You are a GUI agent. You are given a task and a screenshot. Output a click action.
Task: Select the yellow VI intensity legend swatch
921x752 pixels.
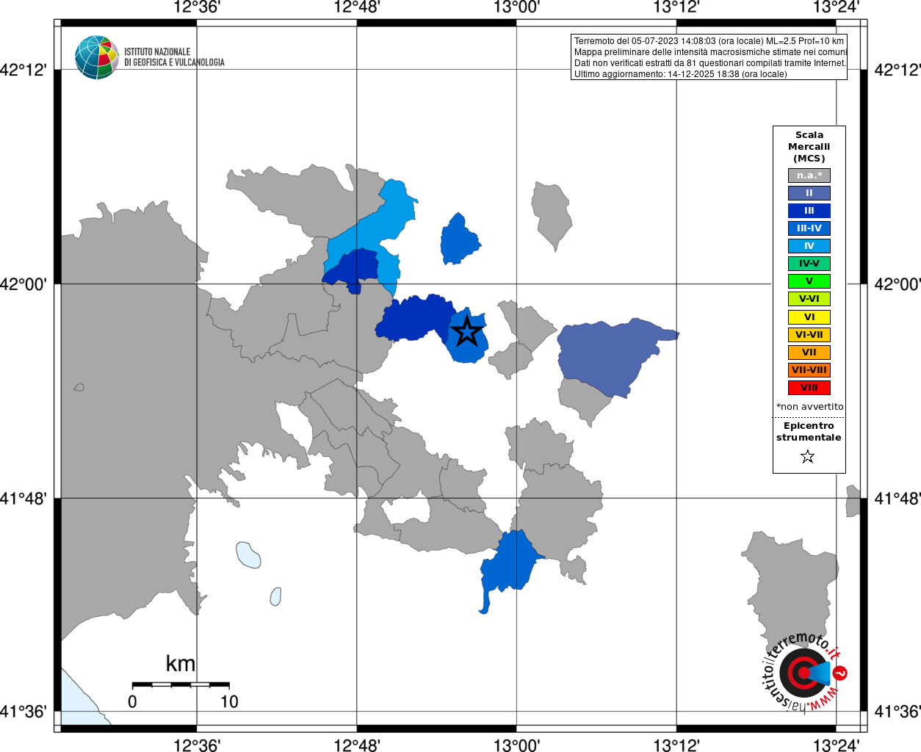[809, 317]
